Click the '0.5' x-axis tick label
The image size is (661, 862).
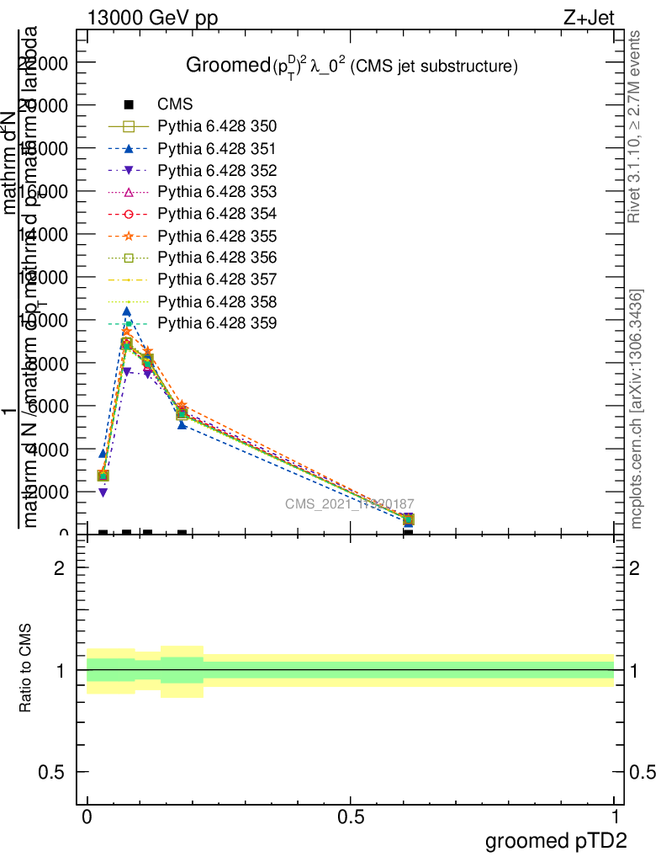(x=351, y=817)
